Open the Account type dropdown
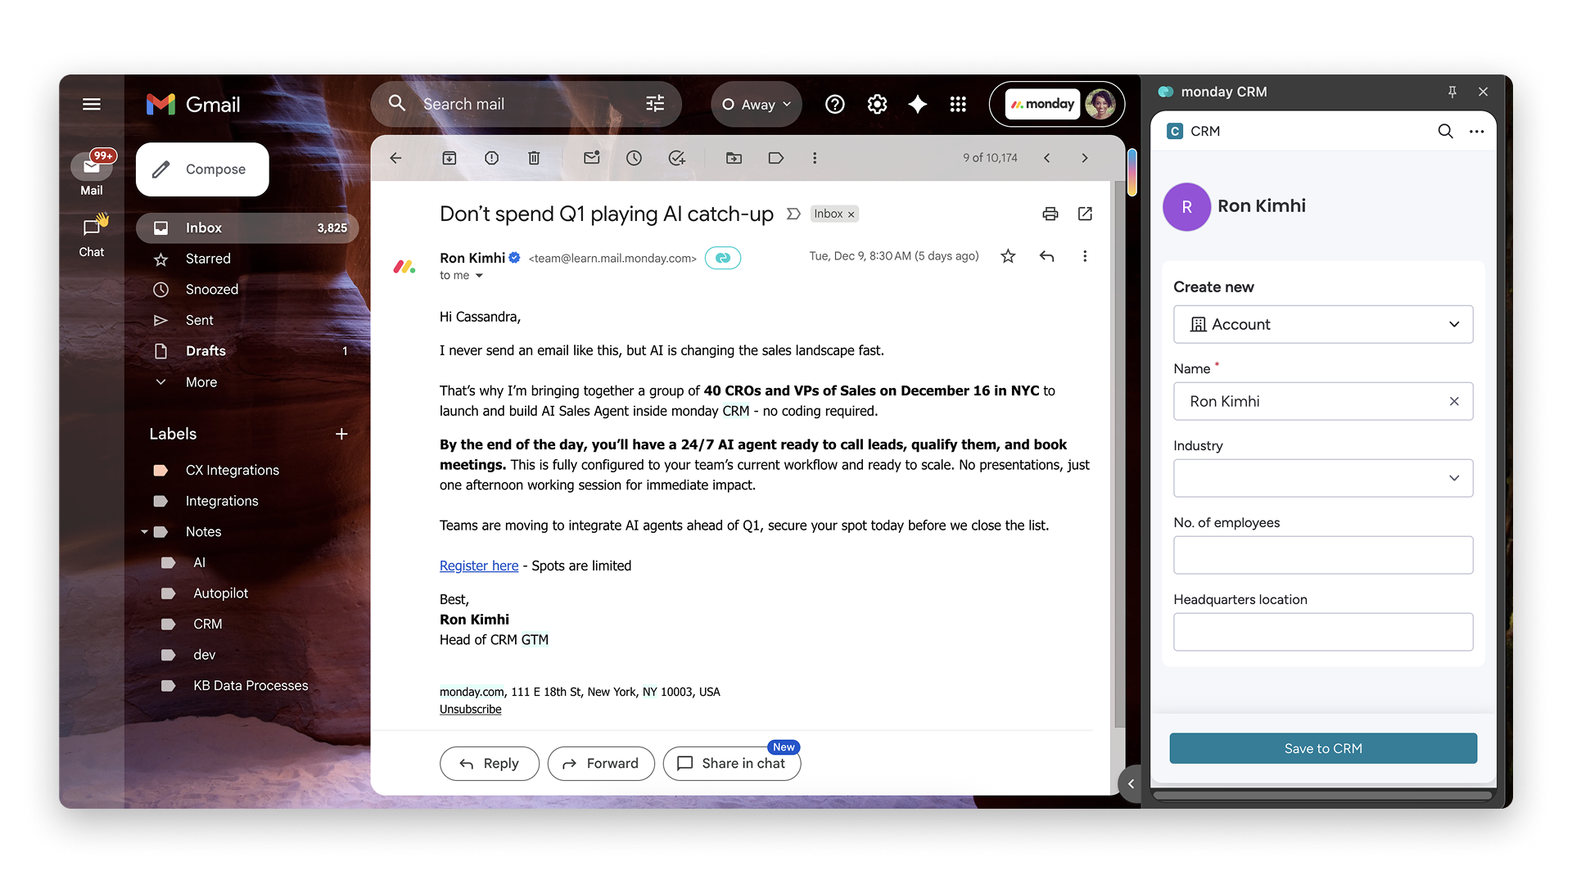The height and width of the screenshot is (884, 1572). coord(1322,324)
